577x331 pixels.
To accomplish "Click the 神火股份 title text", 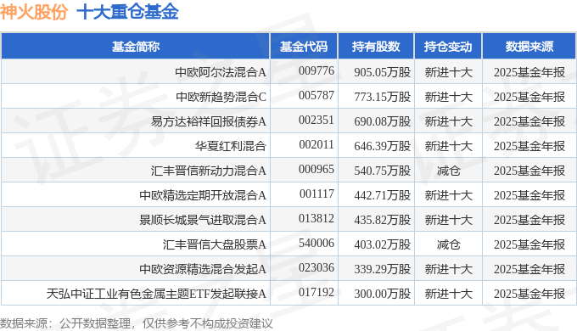I will (x=34, y=11).
